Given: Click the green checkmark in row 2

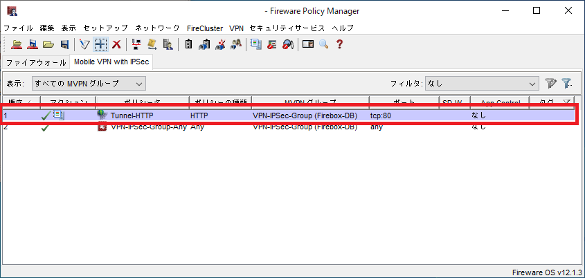Looking at the screenshot, I should click(x=46, y=128).
